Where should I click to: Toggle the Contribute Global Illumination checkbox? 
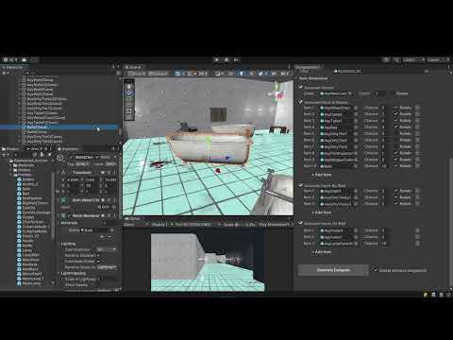coord(99,261)
